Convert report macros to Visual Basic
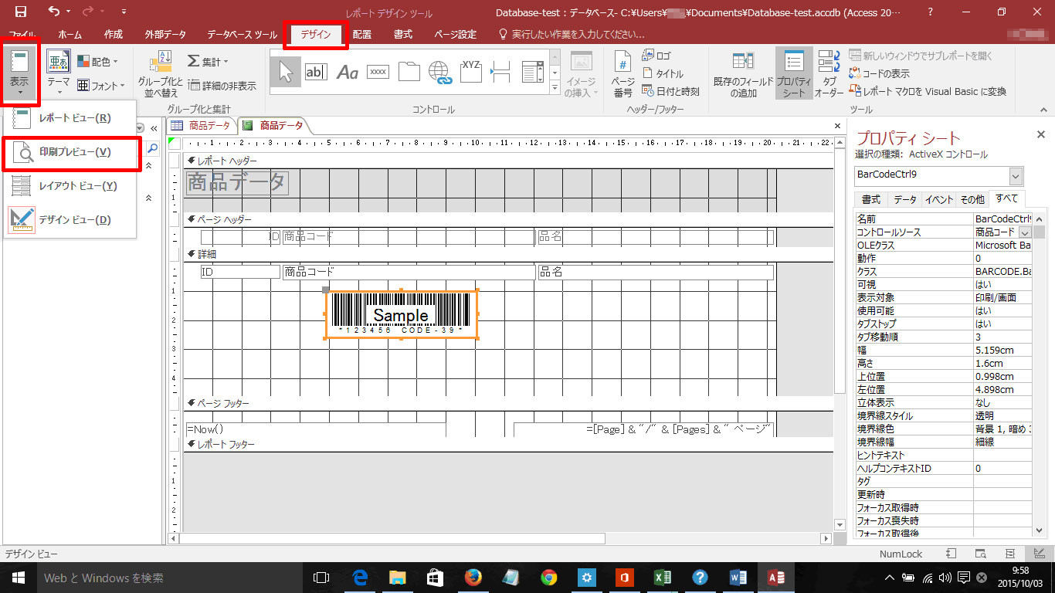The image size is (1055, 593). (928, 91)
